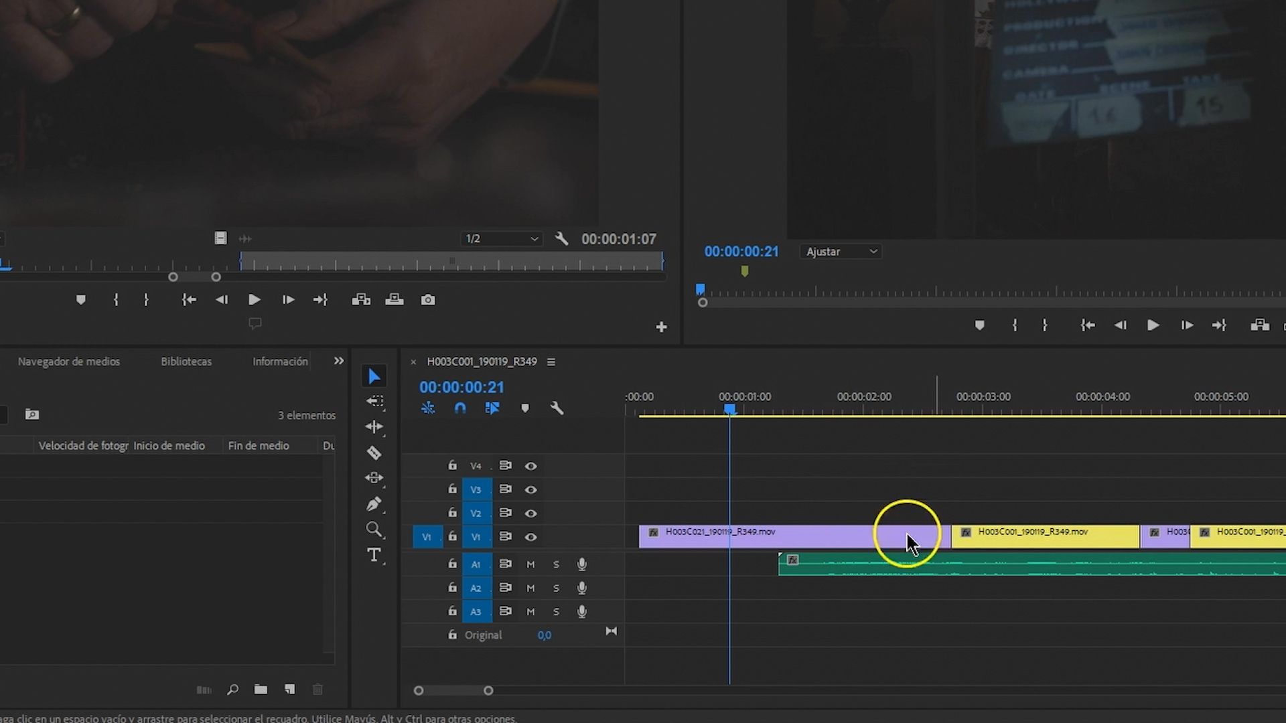
Task: Solo audio track A2
Action: tap(556, 588)
